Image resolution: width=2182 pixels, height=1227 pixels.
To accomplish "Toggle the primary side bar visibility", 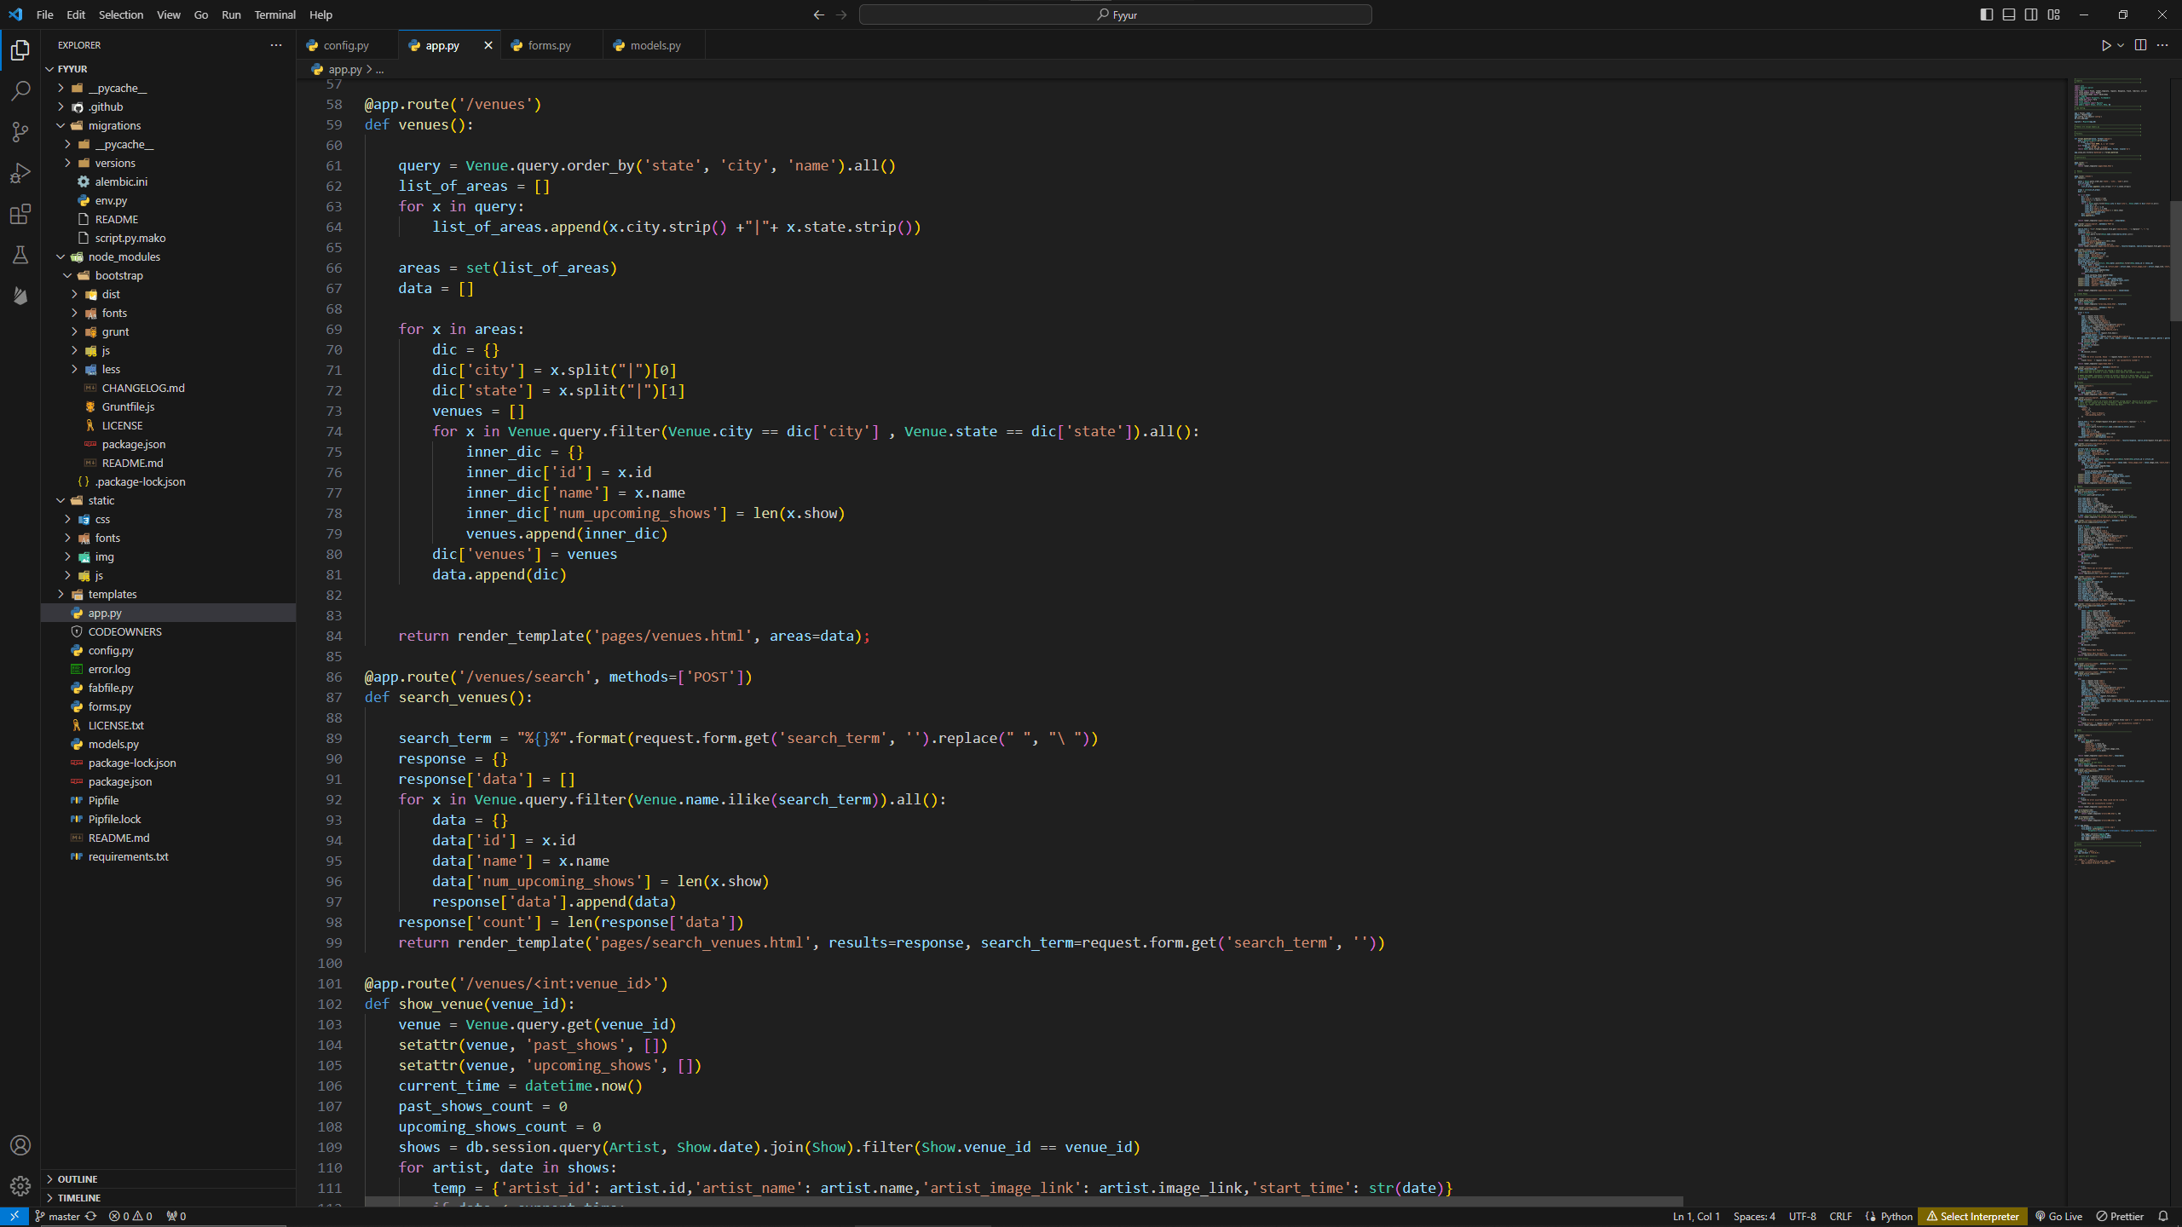I will [1986, 14].
